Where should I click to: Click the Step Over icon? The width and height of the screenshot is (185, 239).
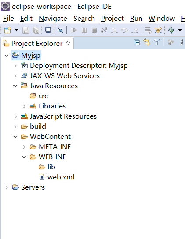pos(124,30)
